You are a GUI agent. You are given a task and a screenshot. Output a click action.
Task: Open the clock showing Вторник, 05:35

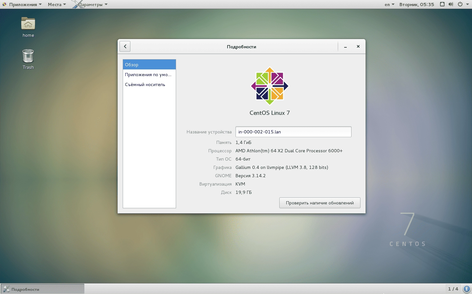click(x=417, y=4)
